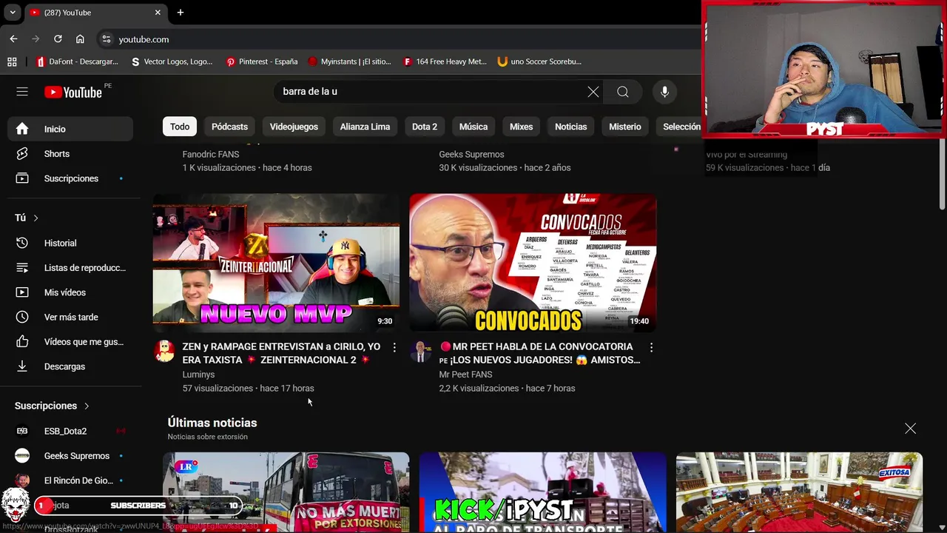Open a new browser tab with plus
The height and width of the screenshot is (533, 947).
pos(181,13)
